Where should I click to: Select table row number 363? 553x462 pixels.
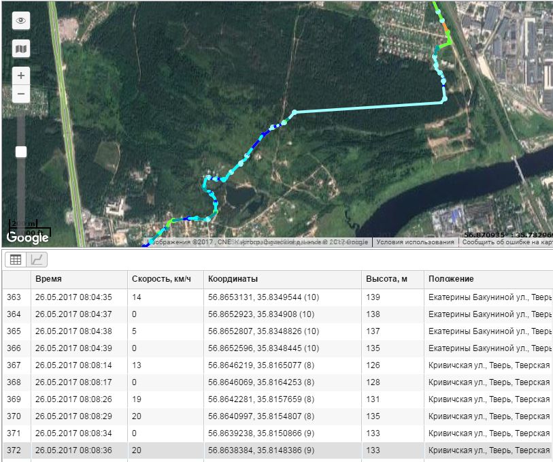(14, 297)
